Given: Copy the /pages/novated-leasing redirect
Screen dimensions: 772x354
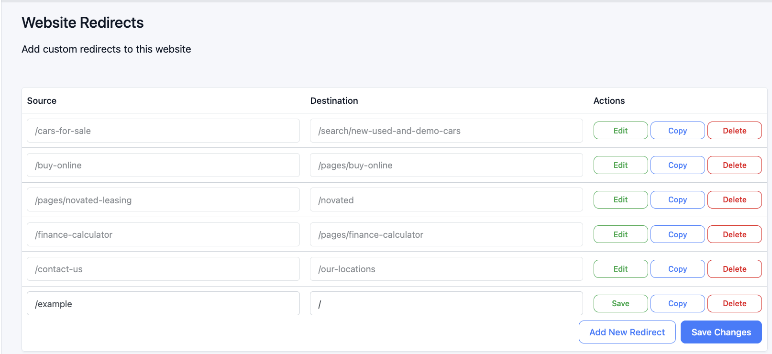Looking at the screenshot, I should coord(677,199).
